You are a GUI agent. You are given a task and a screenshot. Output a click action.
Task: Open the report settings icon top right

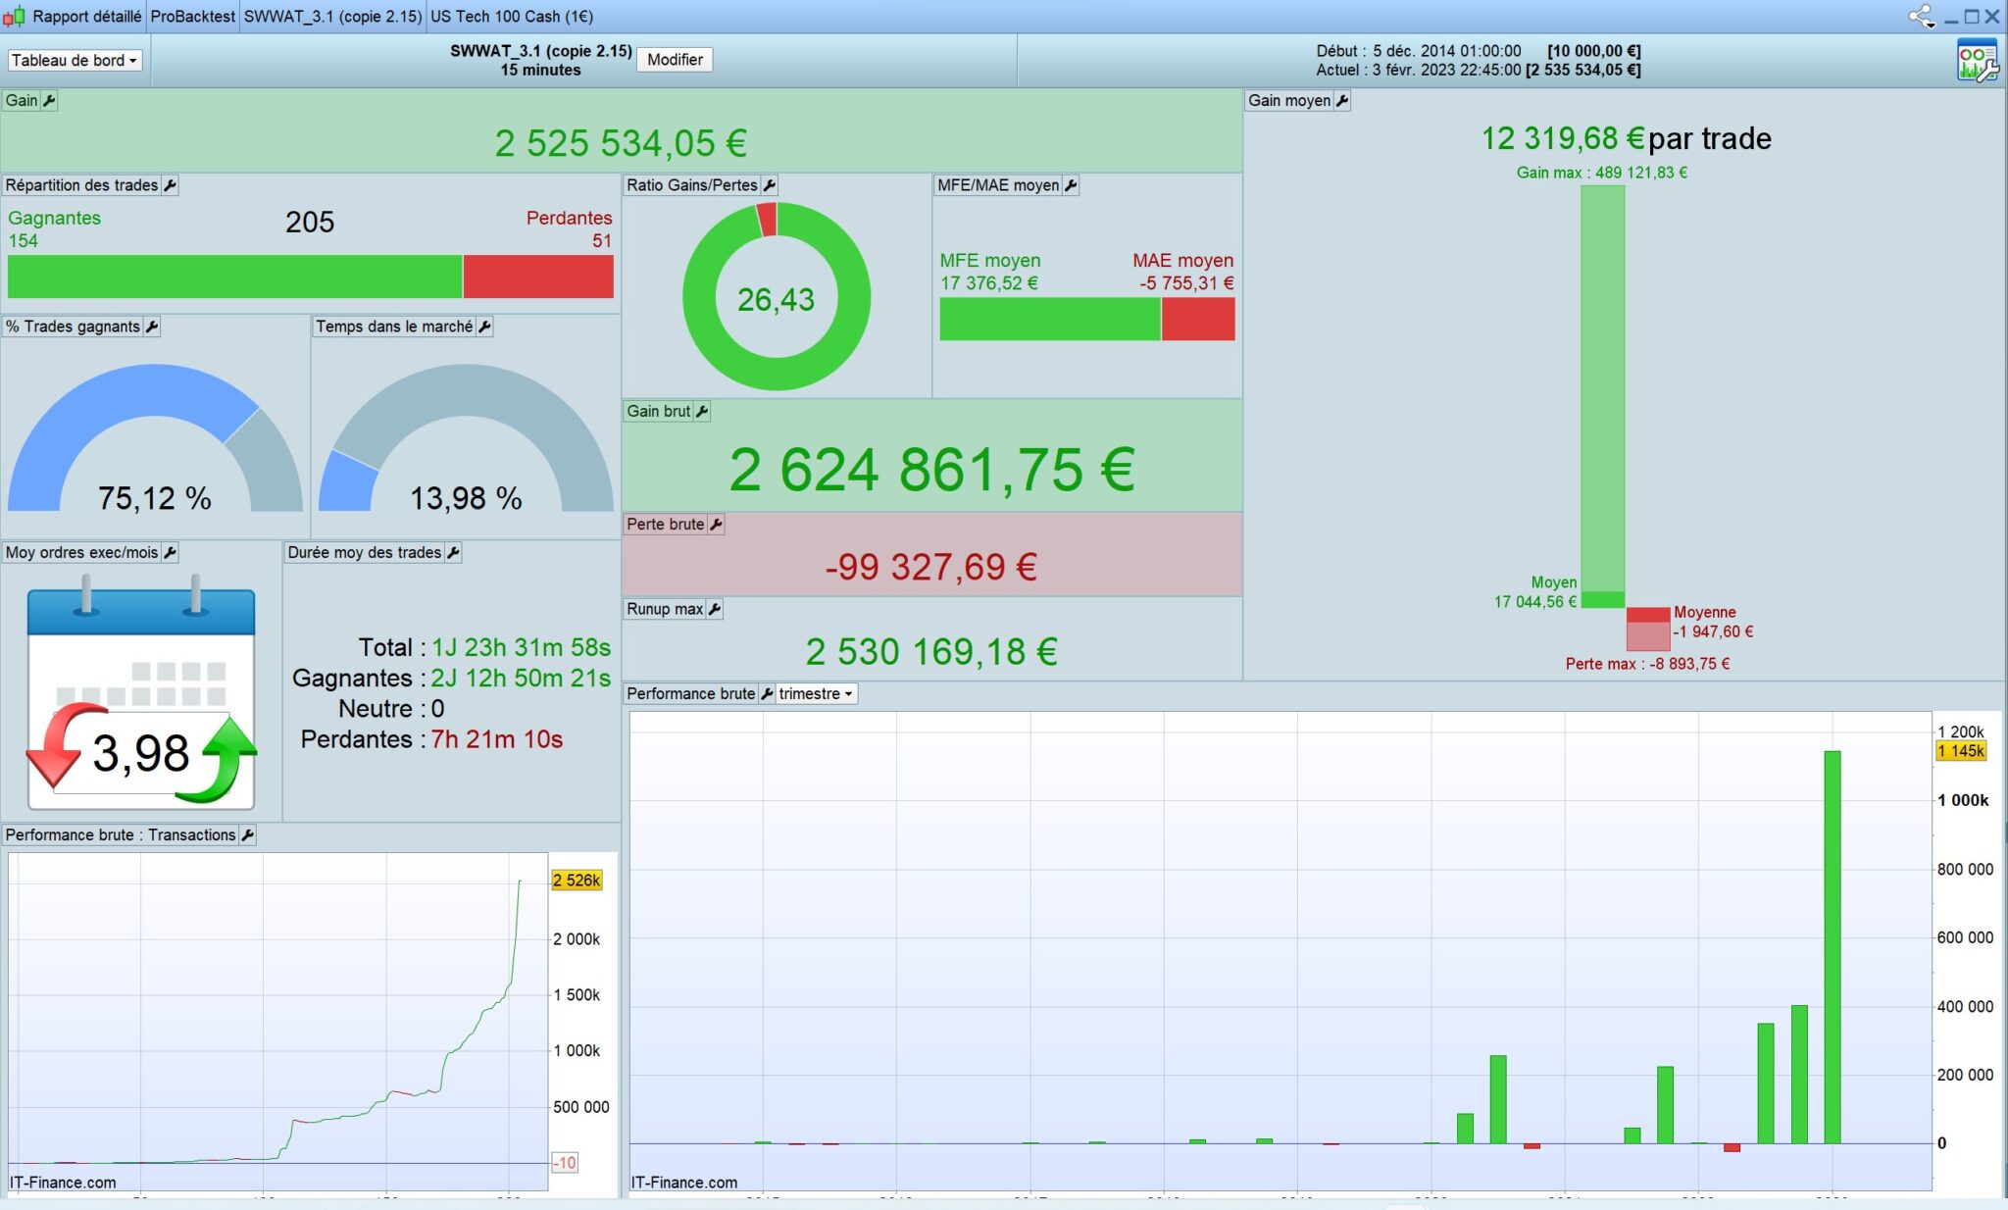pyautogui.click(x=1977, y=61)
